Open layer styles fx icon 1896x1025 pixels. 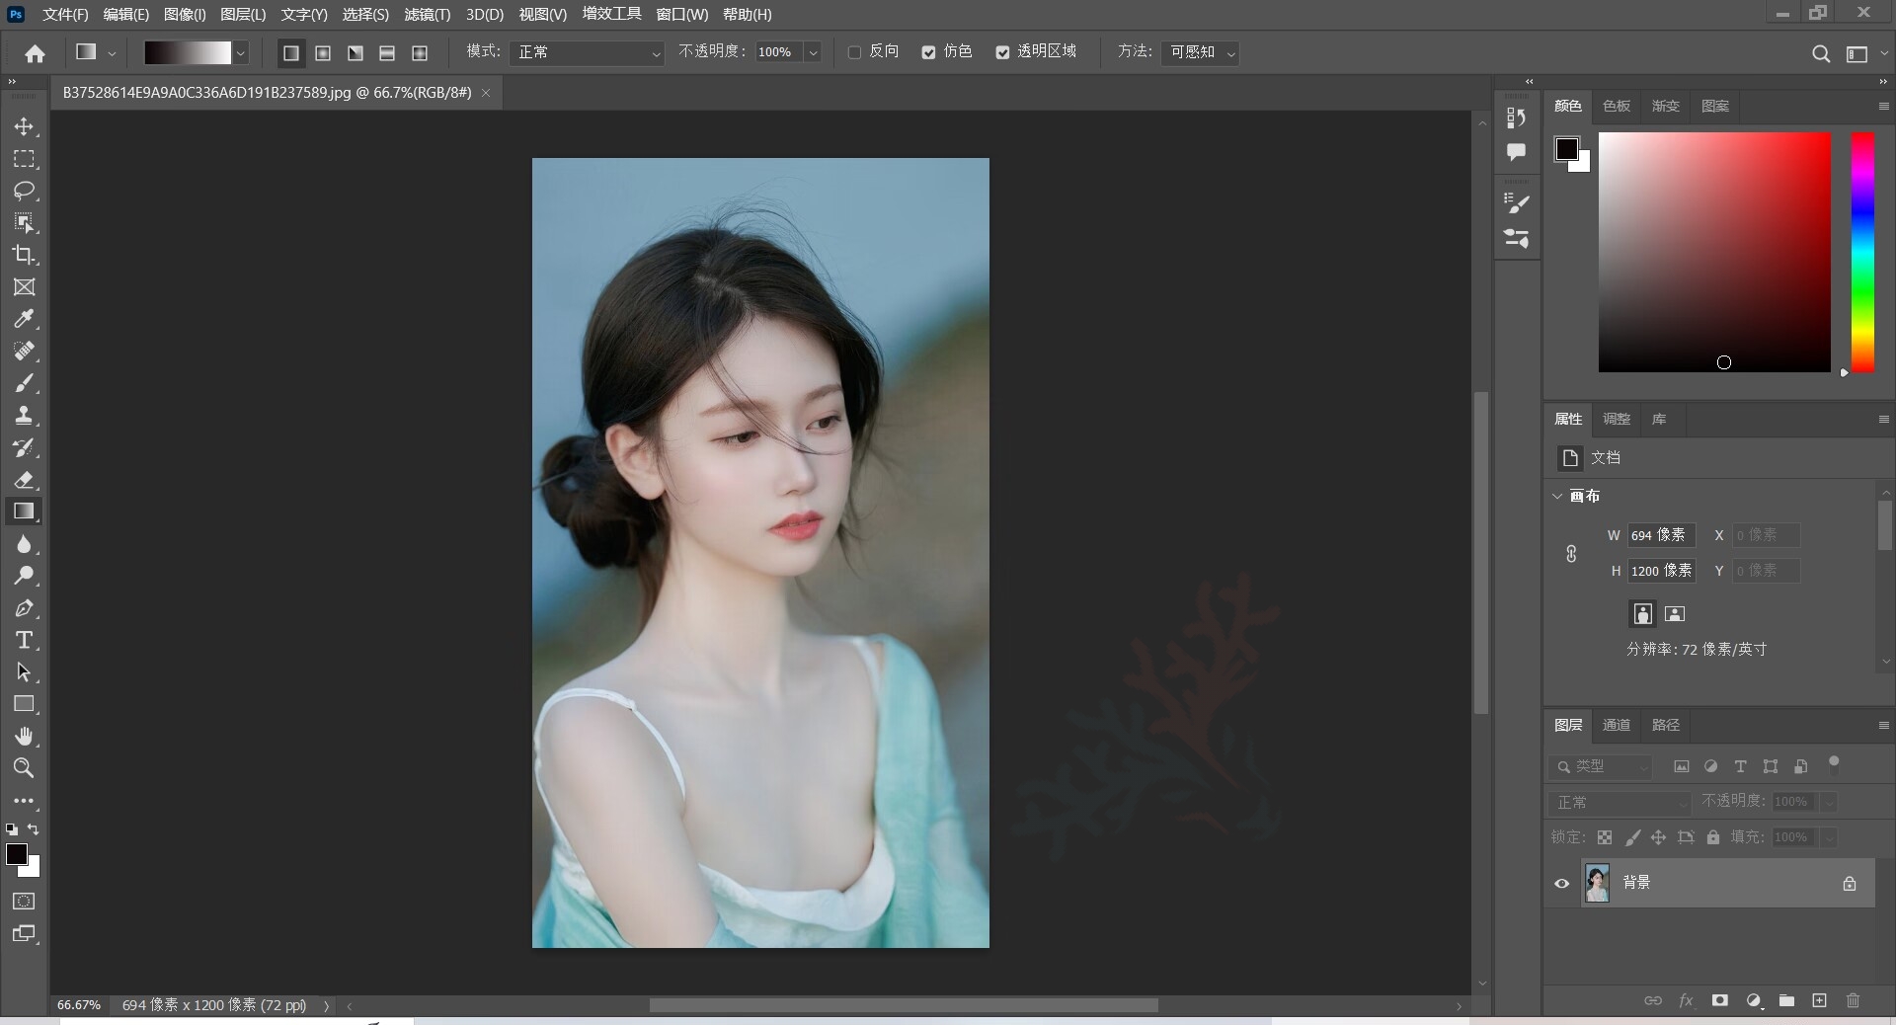(x=1686, y=1000)
